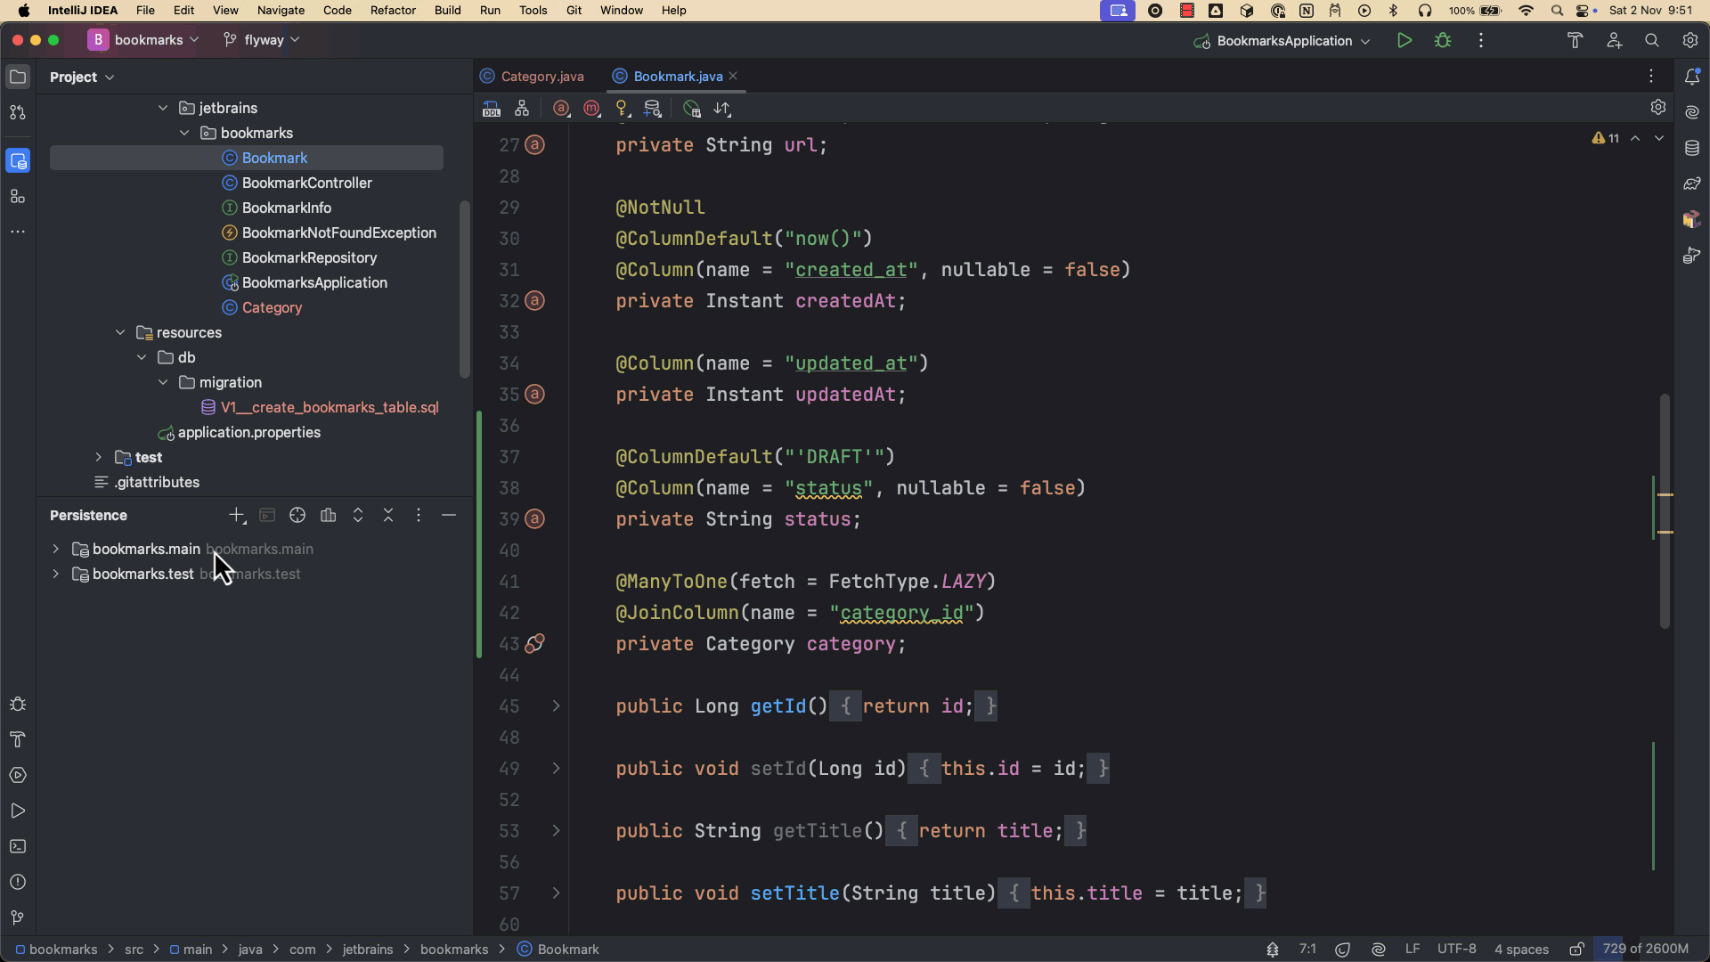
Task: Go to next highlighted problem arrow
Action: click(1658, 138)
